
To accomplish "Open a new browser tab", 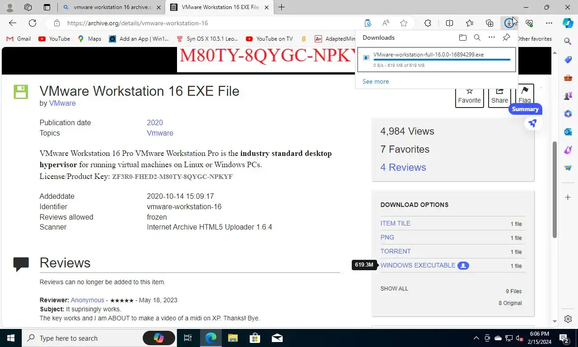I will [x=281, y=7].
